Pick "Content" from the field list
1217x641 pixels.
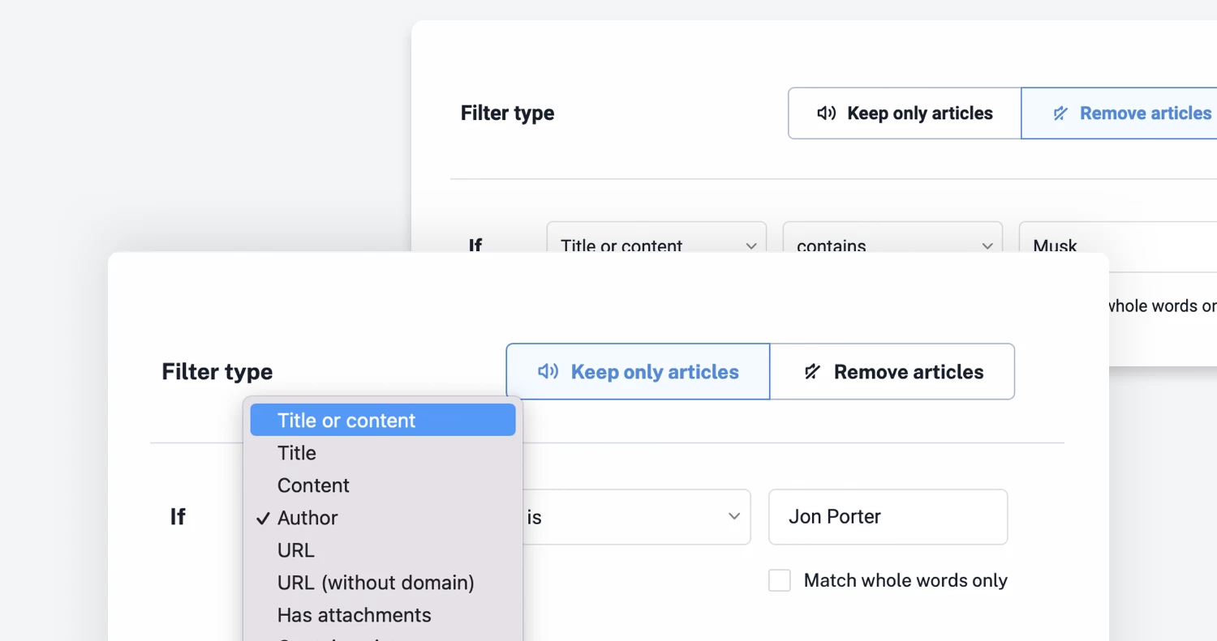click(313, 485)
